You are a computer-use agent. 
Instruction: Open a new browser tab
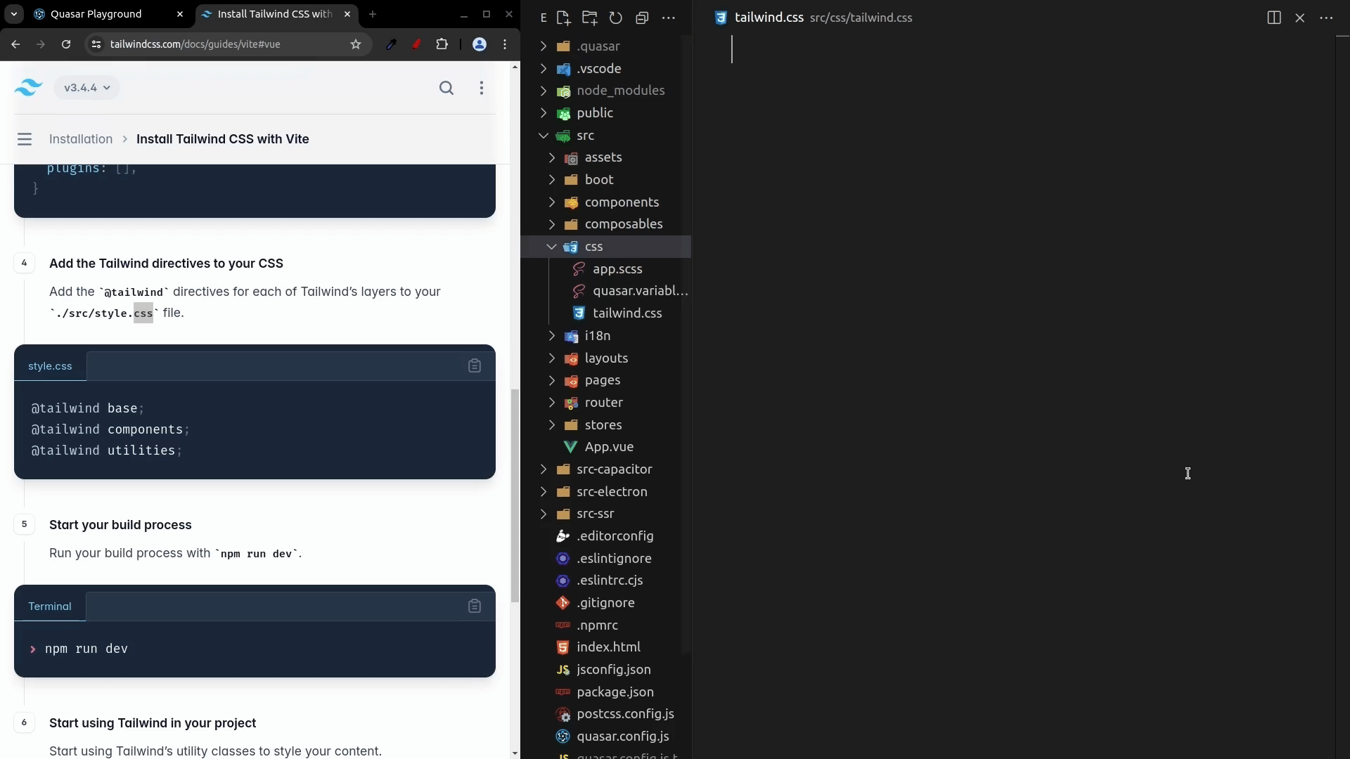pos(373,14)
